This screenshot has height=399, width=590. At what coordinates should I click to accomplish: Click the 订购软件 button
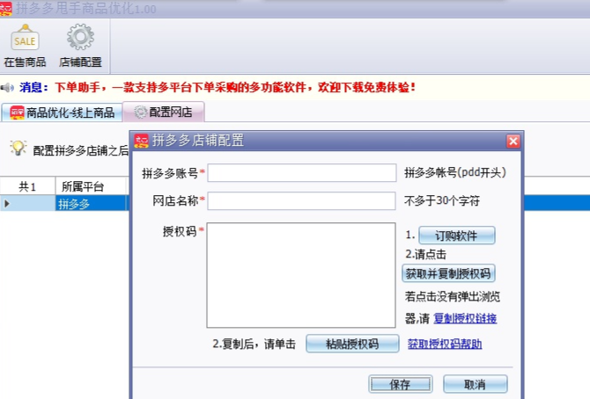[457, 236]
